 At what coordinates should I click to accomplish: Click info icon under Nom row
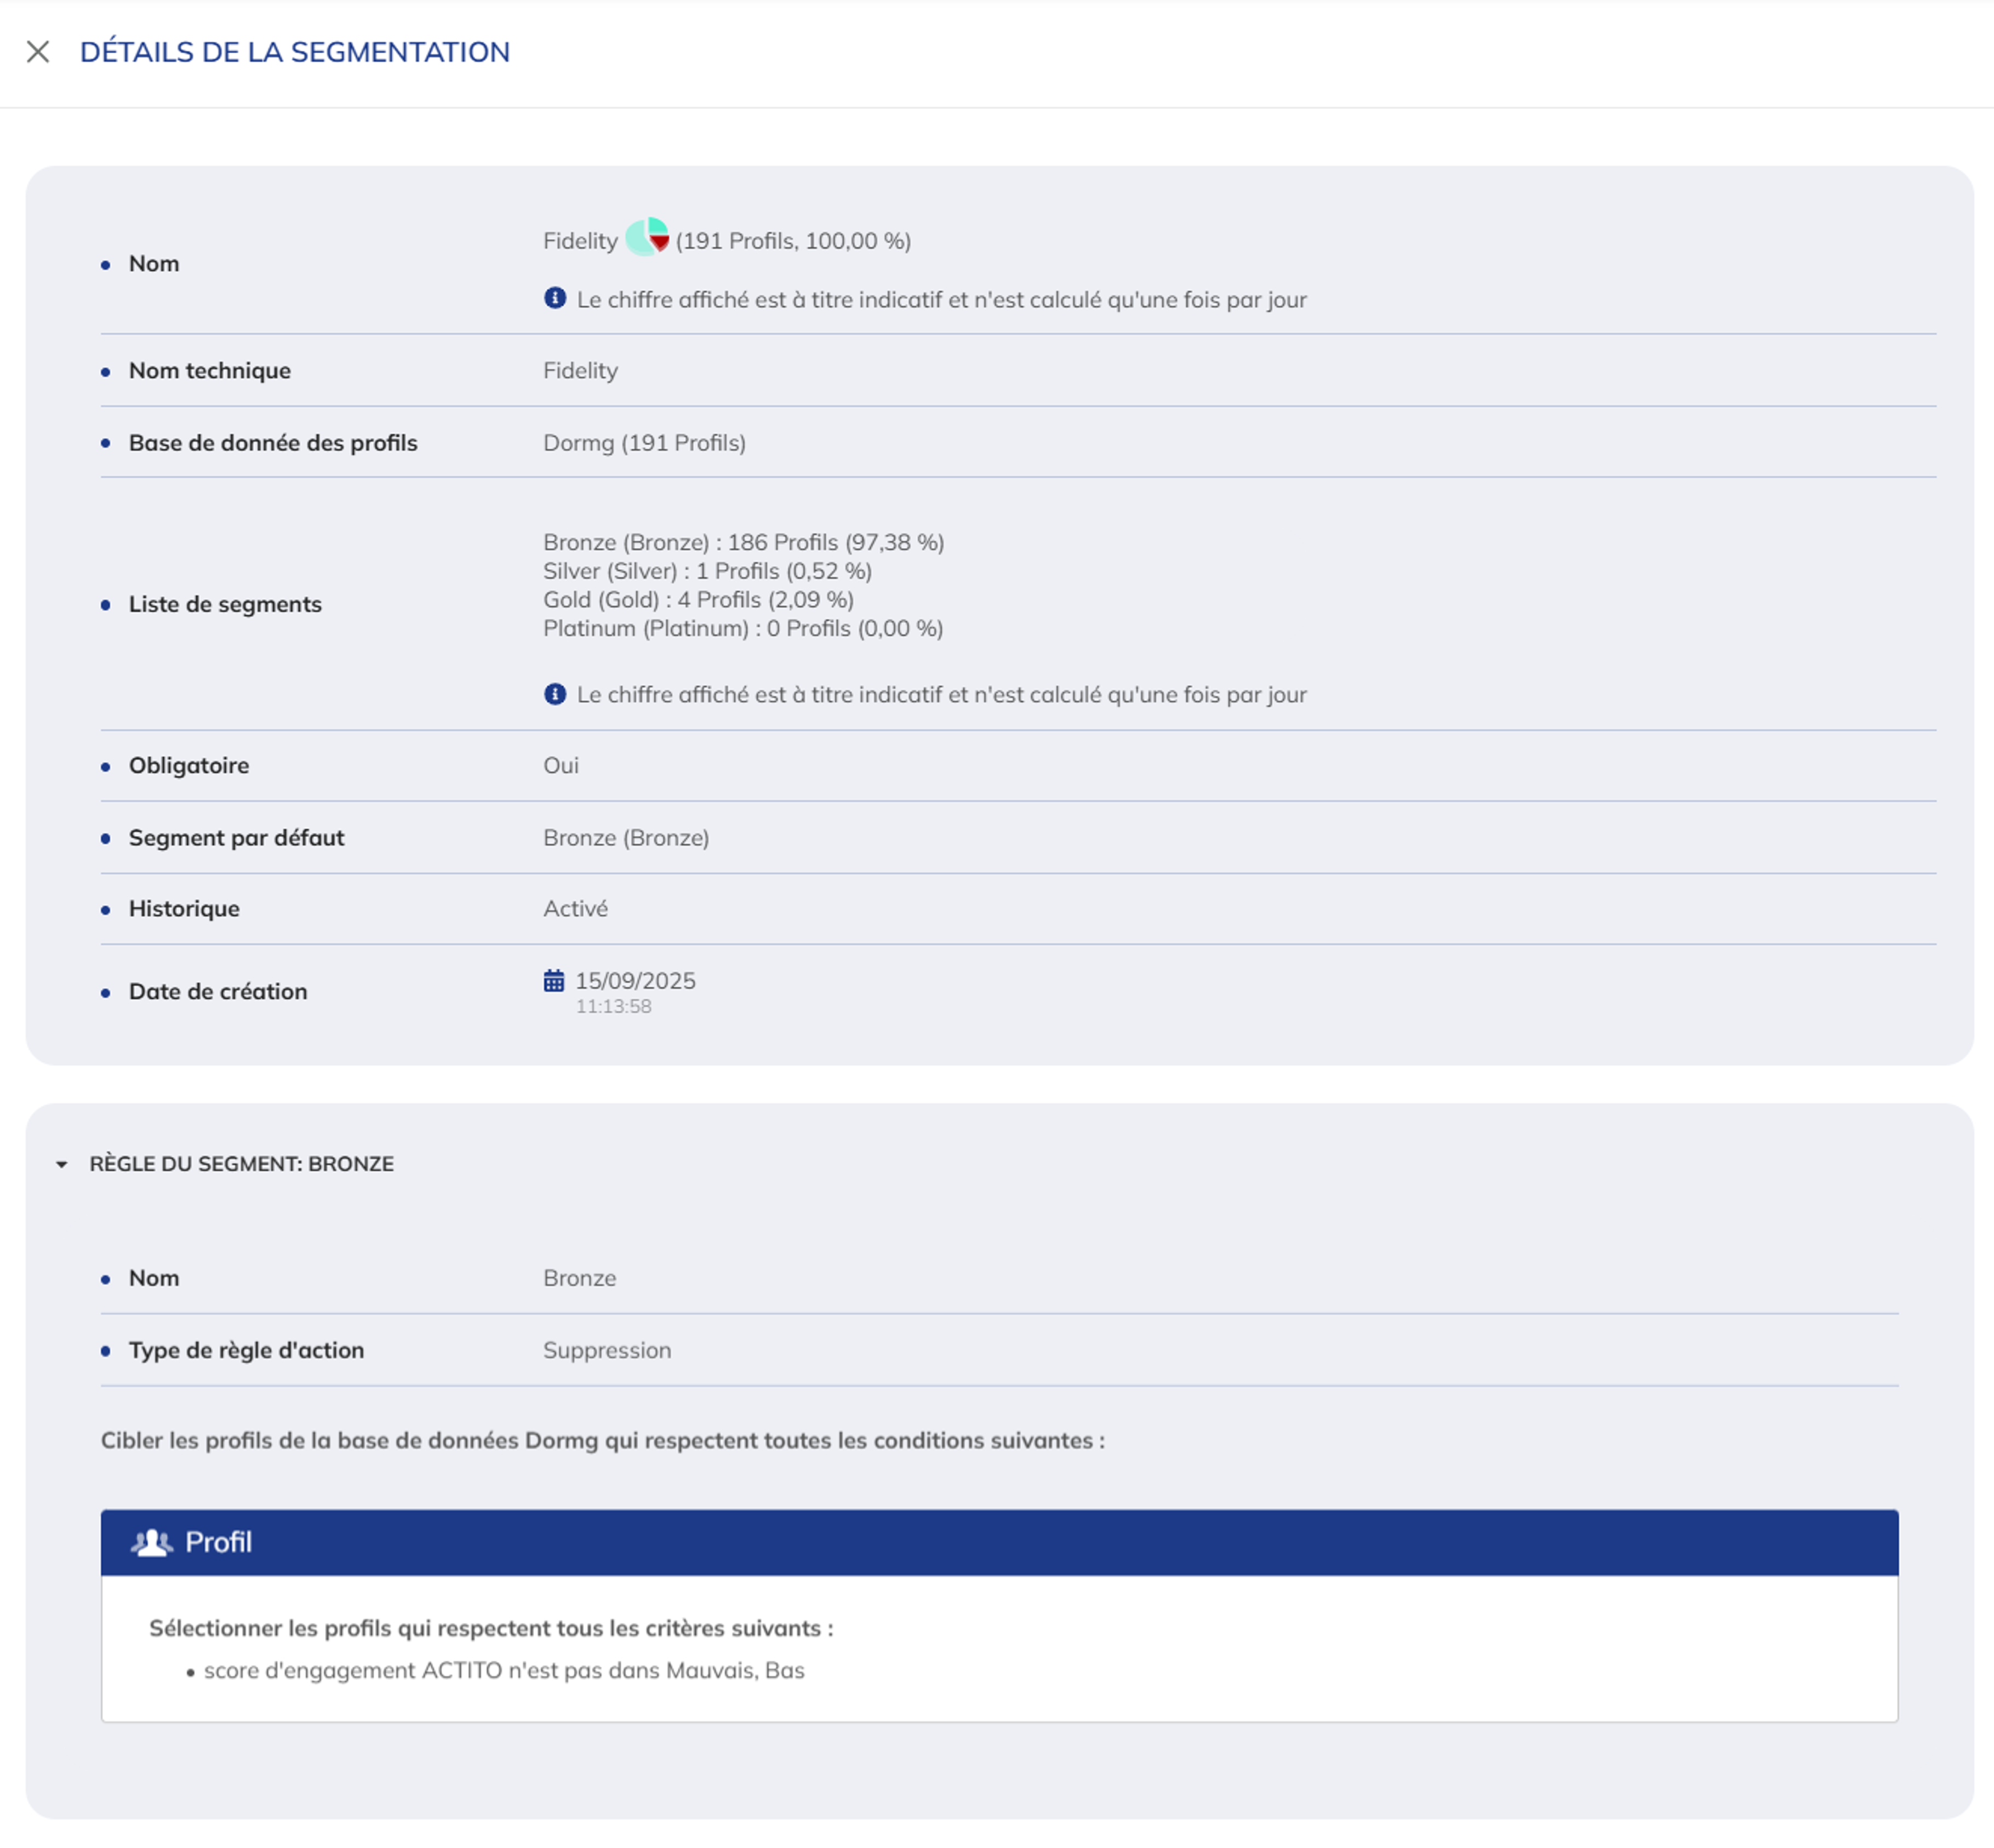pos(555,298)
